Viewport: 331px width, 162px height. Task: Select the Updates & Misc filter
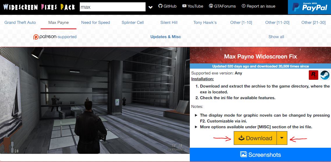coord(165,37)
